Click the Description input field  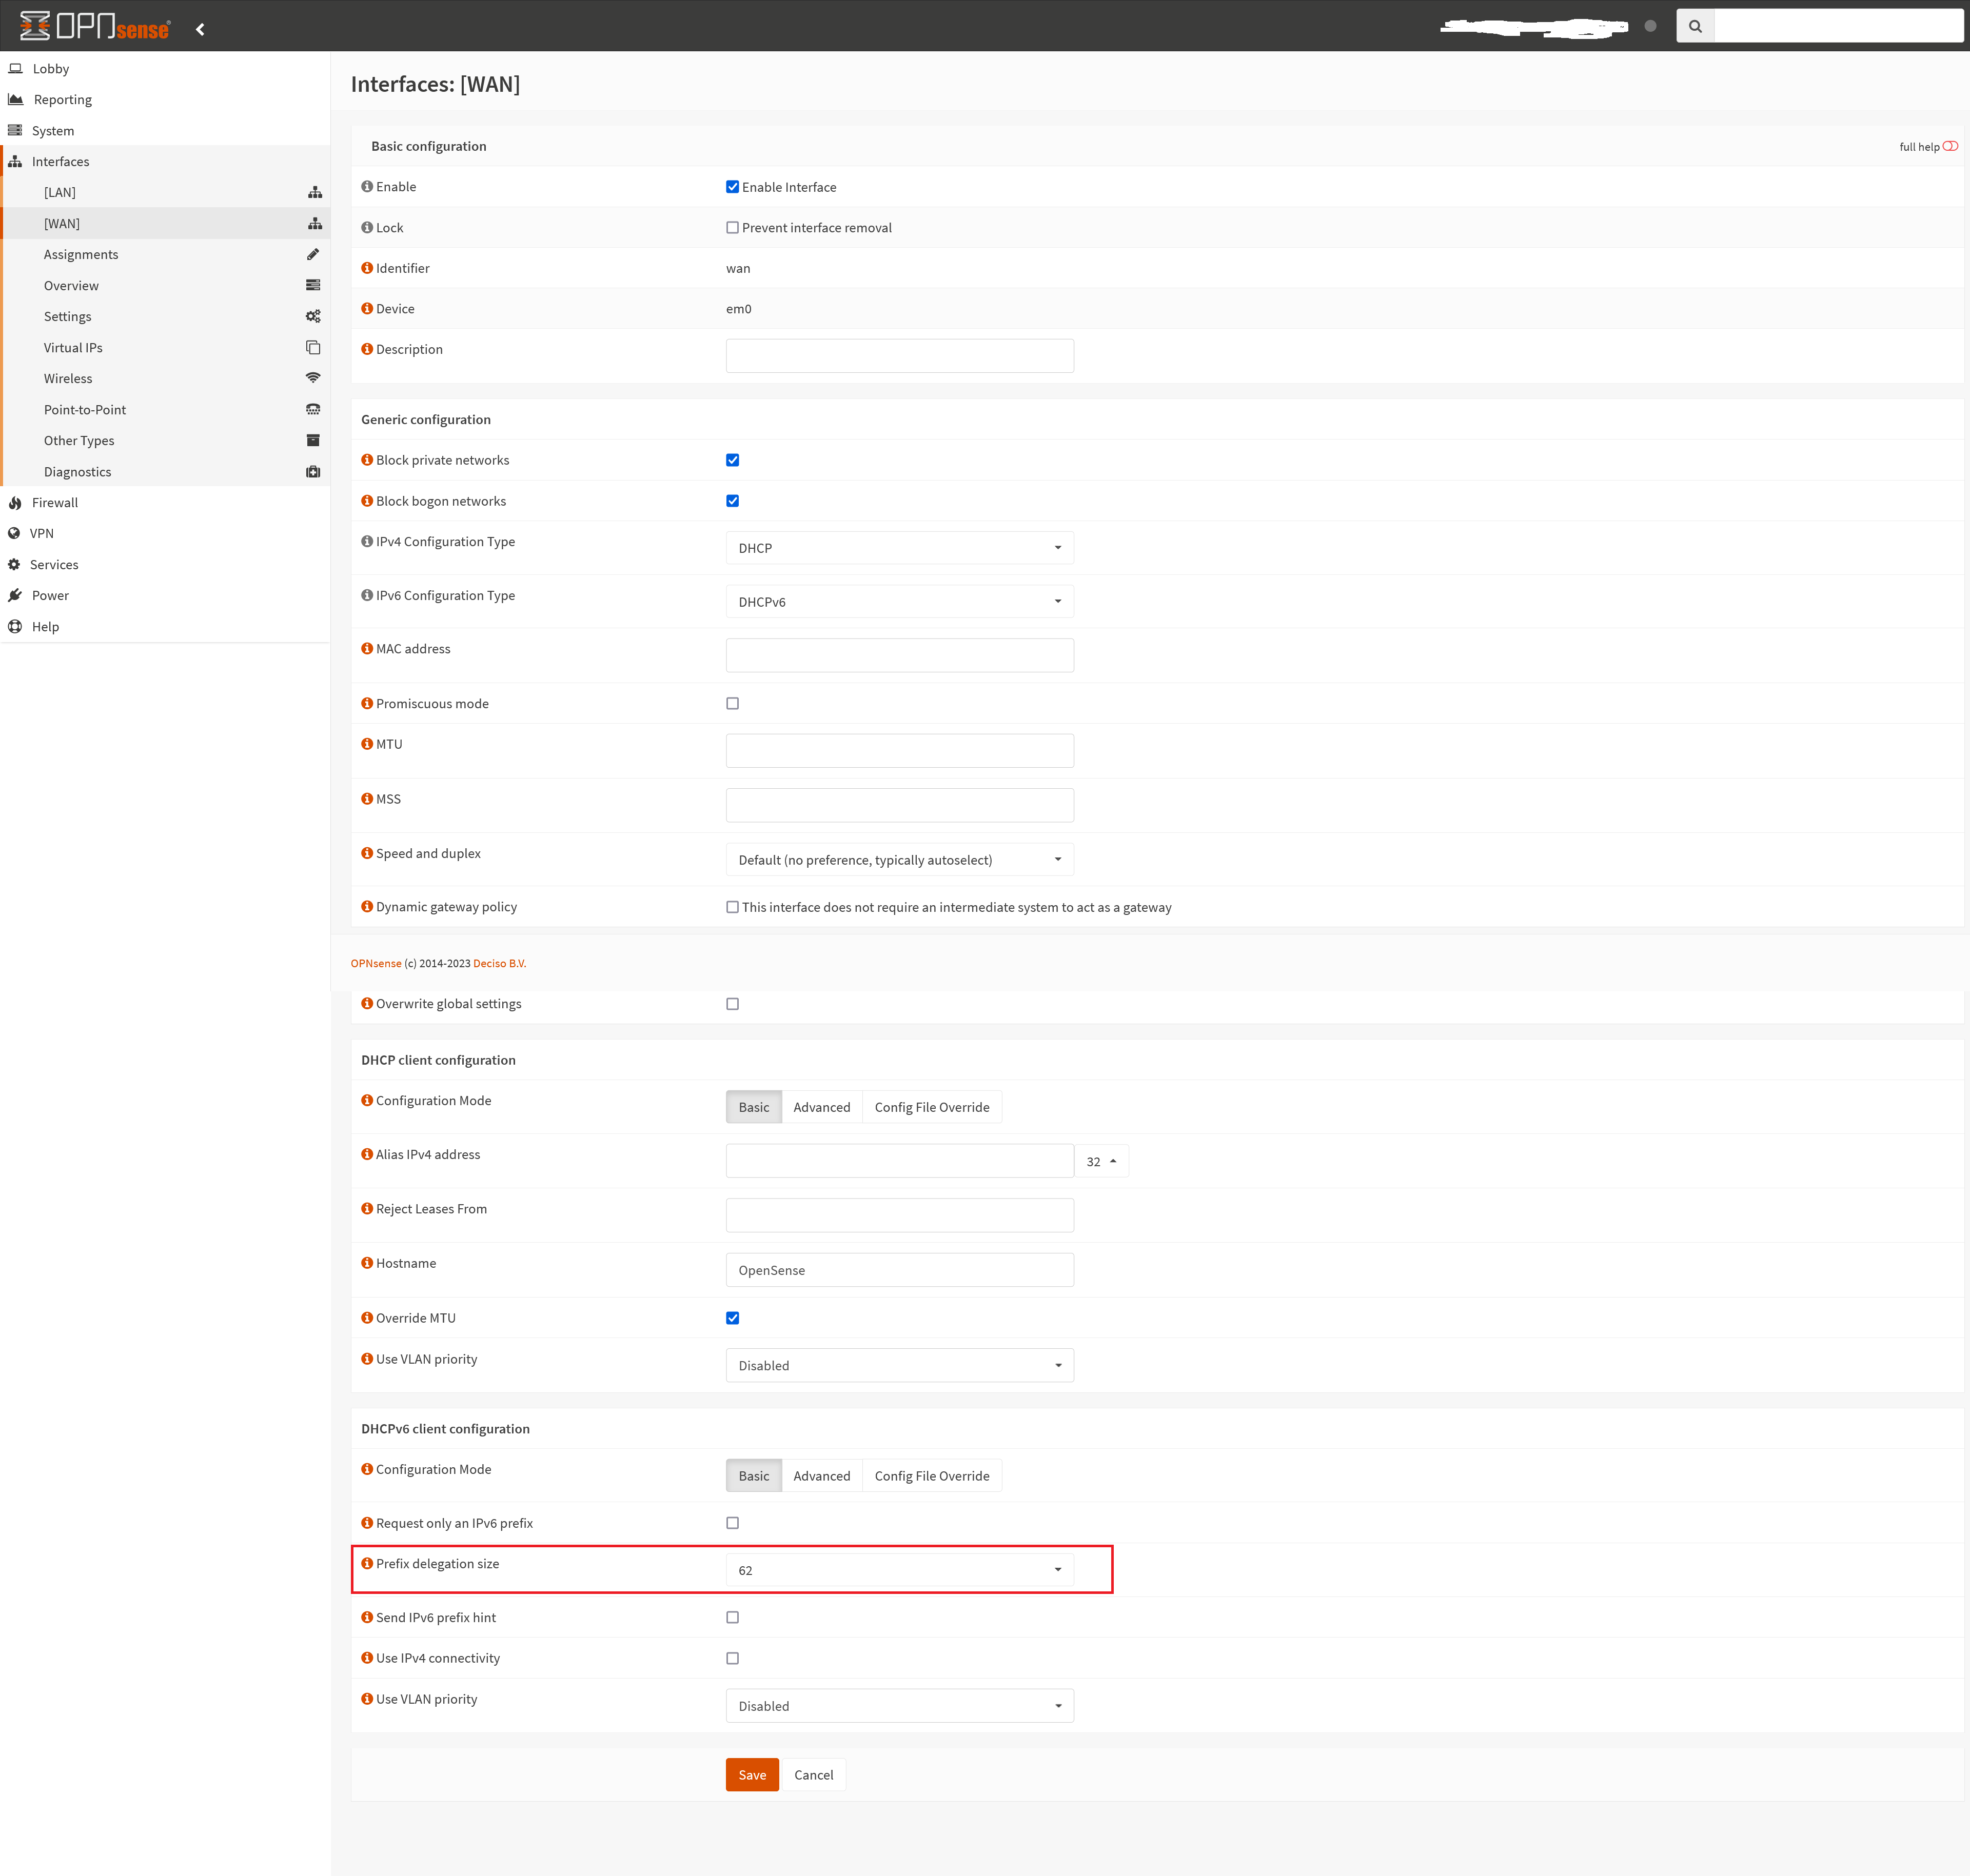click(899, 356)
